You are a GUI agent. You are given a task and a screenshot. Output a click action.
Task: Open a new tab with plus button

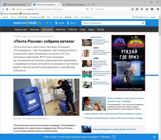(93, 5)
